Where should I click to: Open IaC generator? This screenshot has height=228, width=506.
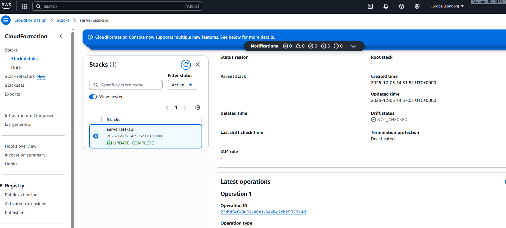[18, 124]
